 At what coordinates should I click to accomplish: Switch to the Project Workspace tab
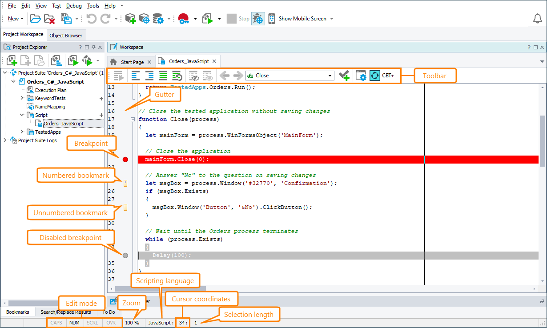pos(23,34)
